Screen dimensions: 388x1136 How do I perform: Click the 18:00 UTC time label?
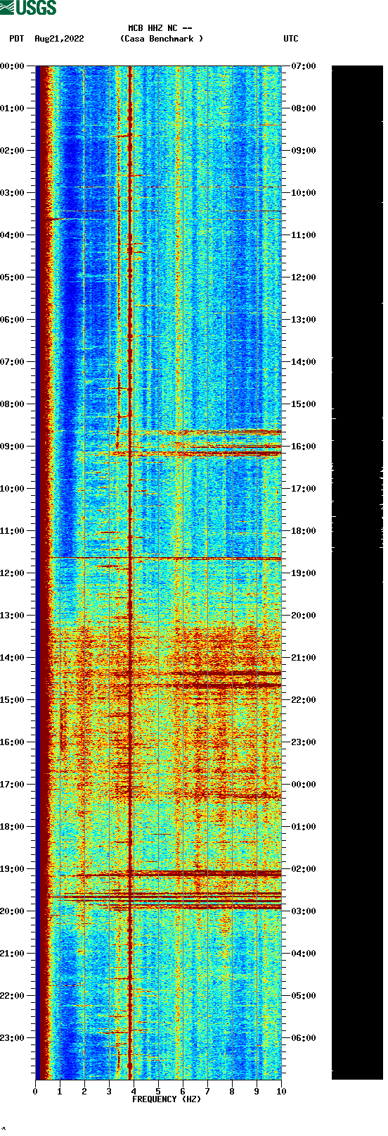pyautogui.click(x=304, y=531)
